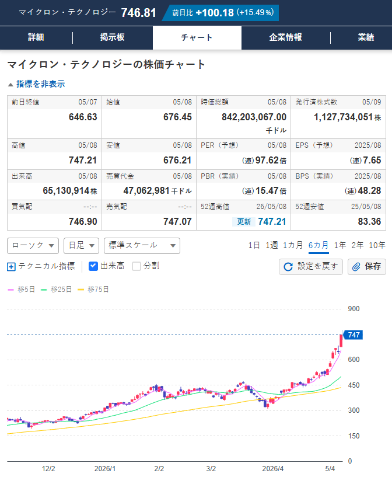Screen dimensions: 392x477
Task: Select the 1週 time range
Action: click(272, 245)
